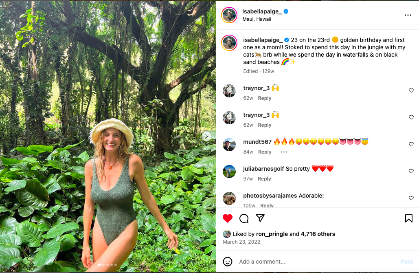Reply to mundt567's comment

[x=265, y=152]
